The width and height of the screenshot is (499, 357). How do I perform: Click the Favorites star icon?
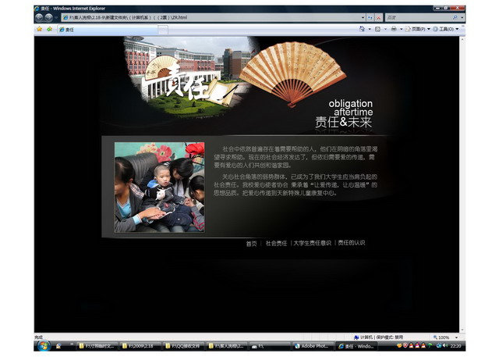[x=39, y=29]
